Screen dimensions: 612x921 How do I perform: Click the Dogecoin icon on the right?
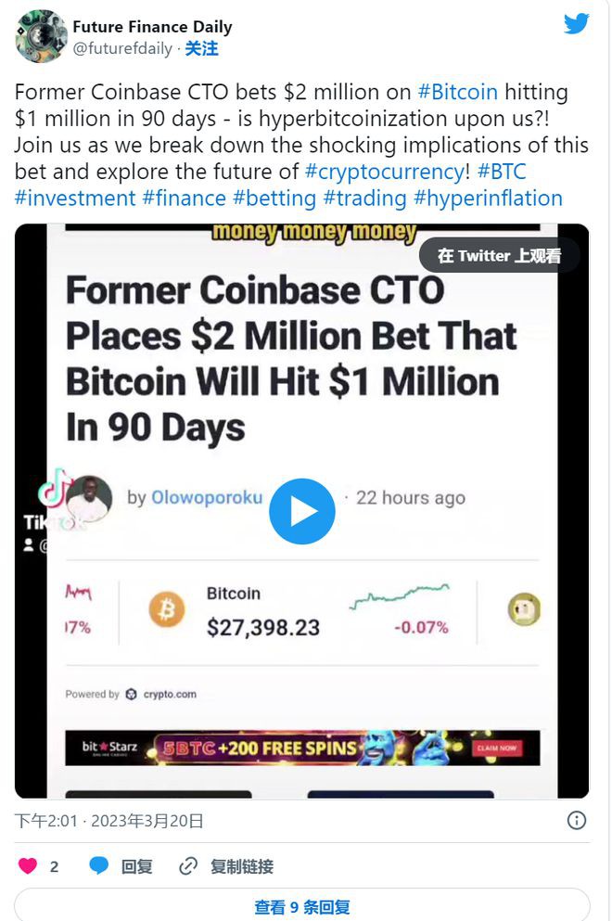(524, 610)
